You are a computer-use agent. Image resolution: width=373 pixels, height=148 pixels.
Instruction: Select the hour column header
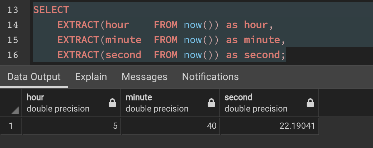tap(65, 103)
